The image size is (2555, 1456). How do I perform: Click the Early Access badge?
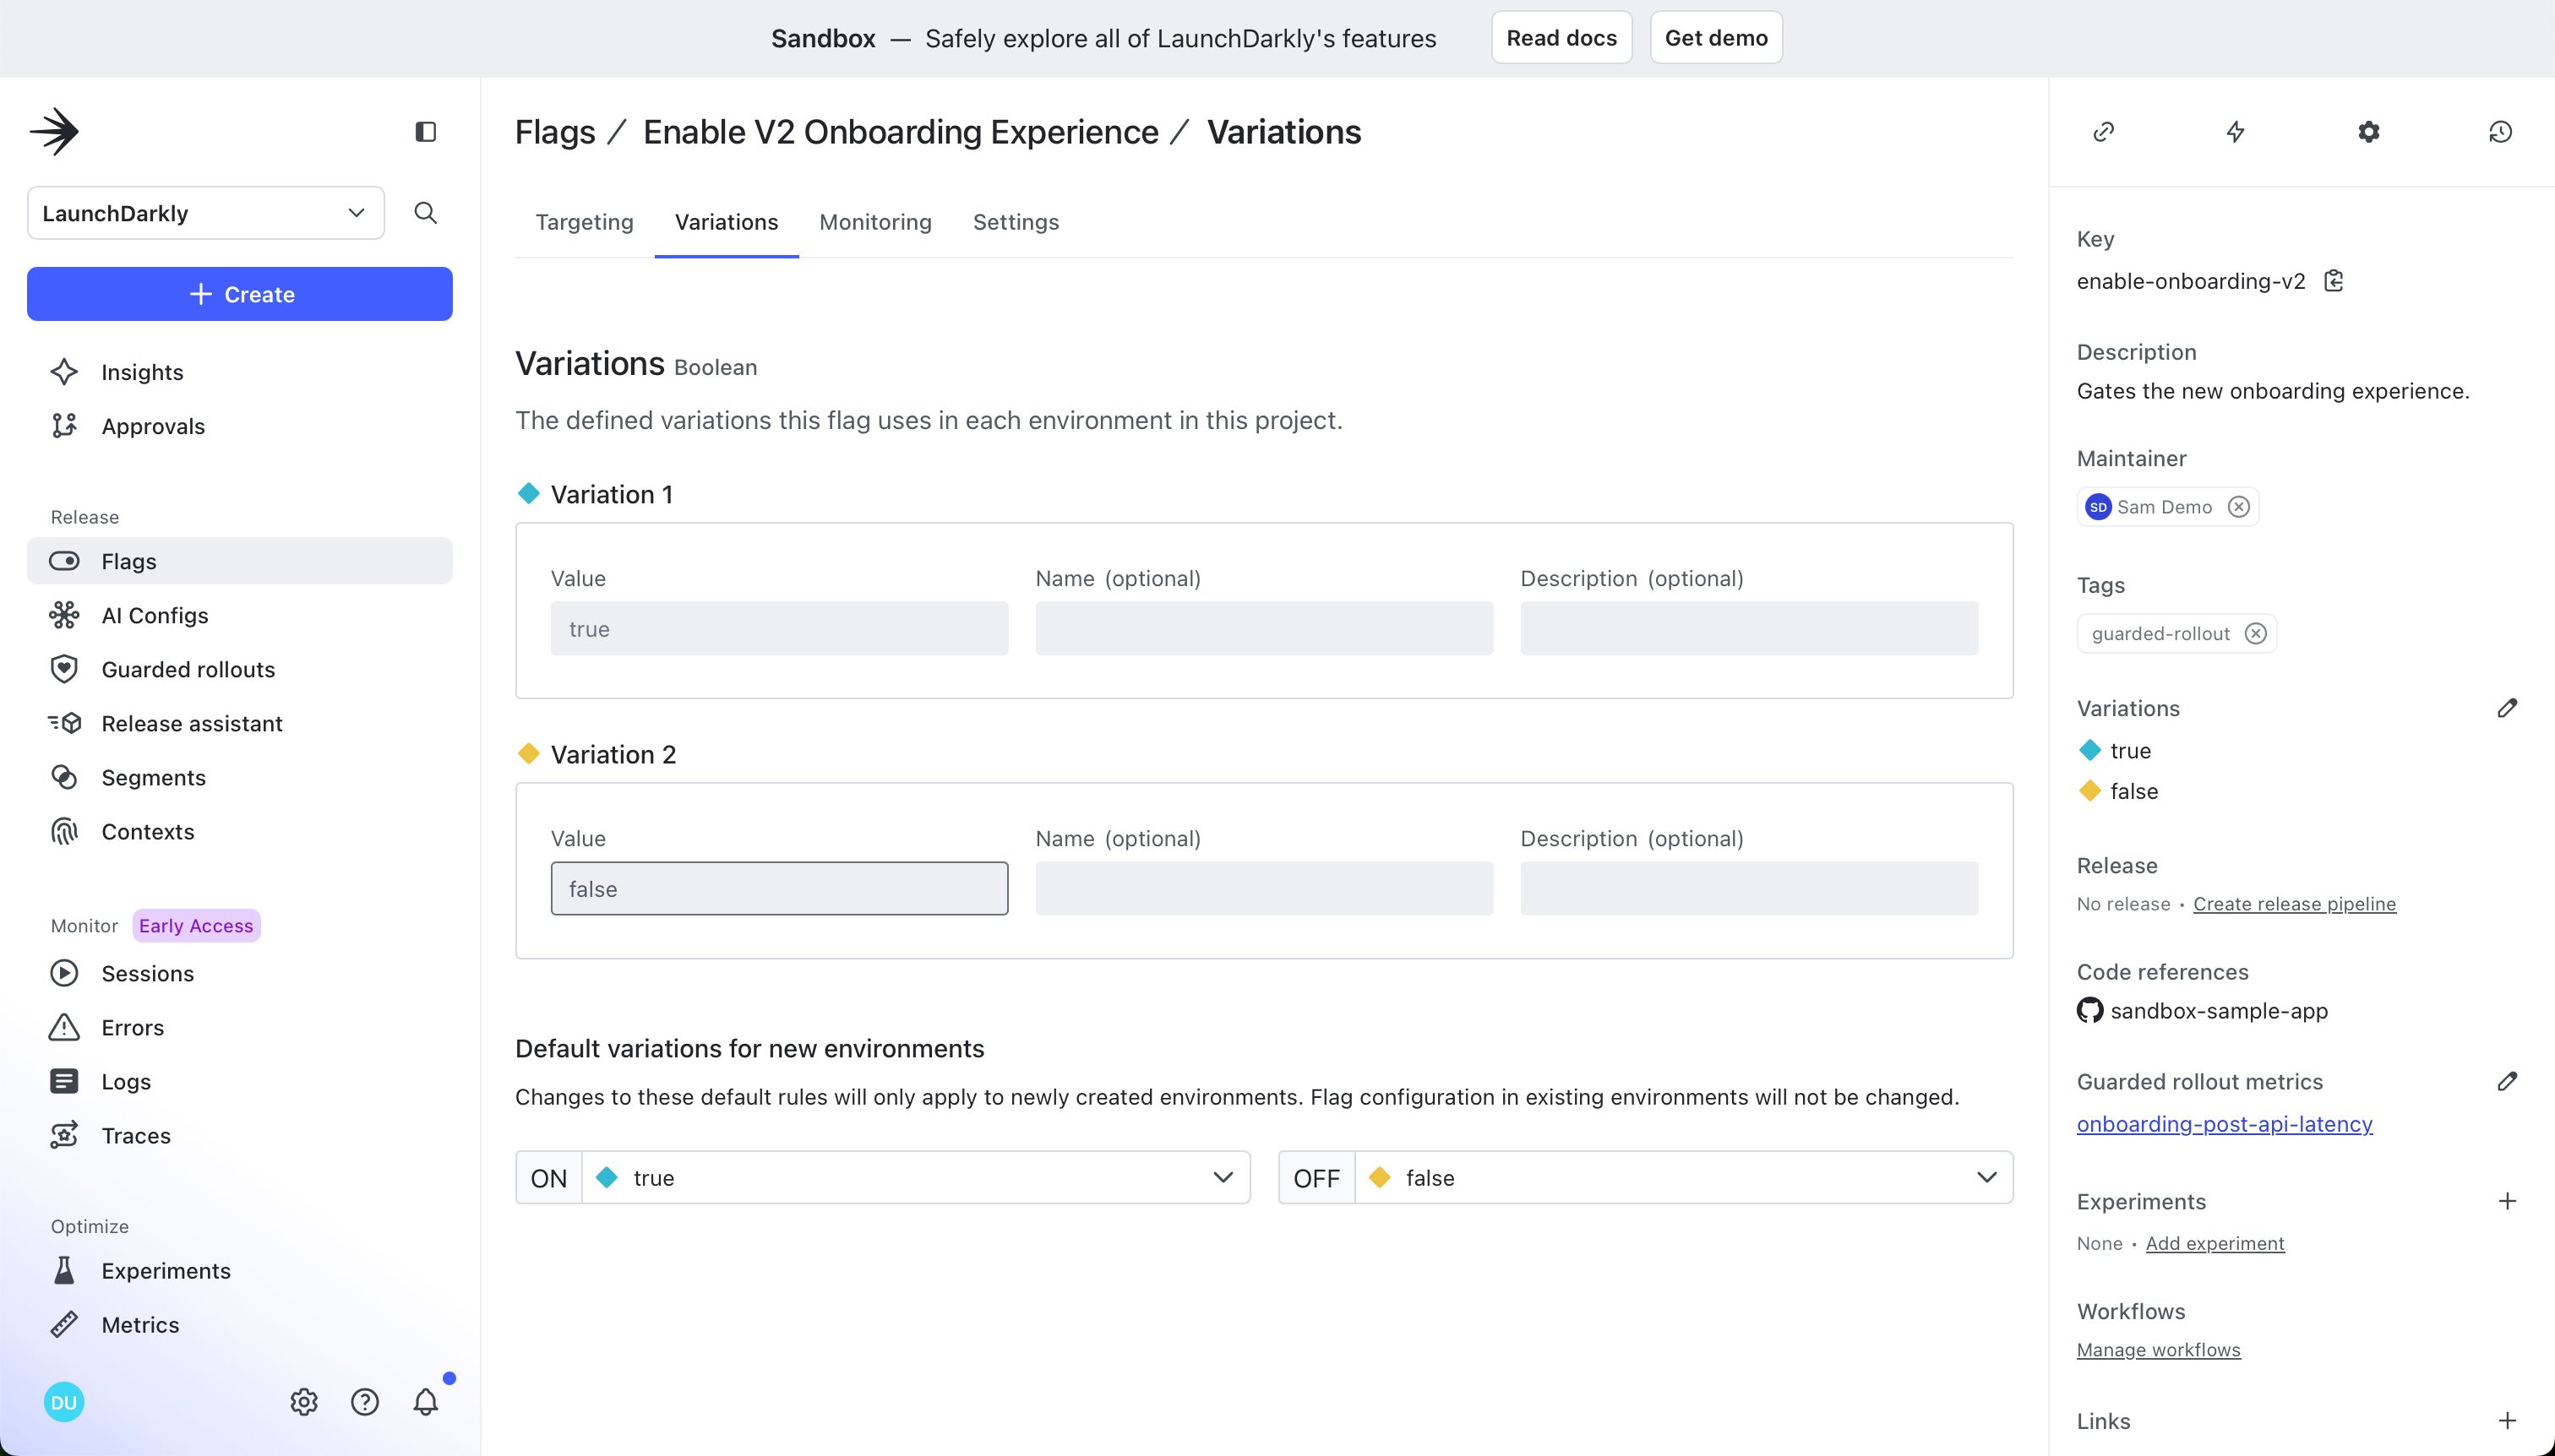[196, 926]
